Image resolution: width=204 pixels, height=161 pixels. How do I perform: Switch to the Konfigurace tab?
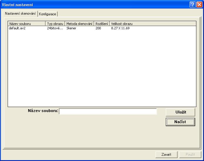point(48,14)
